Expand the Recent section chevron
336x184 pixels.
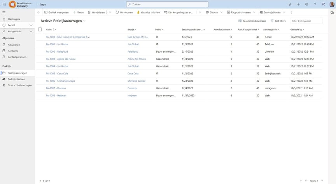(31, 25)
